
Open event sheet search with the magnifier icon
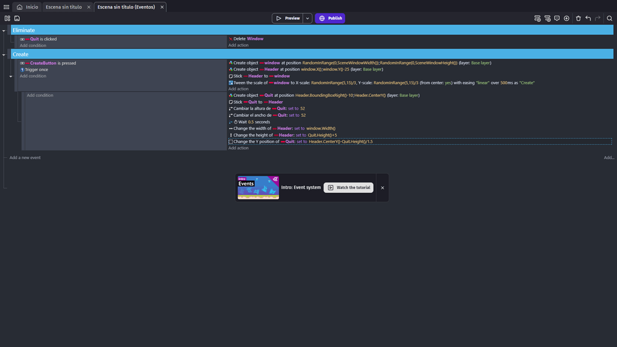pyautogui.click(x=609, y=18)
